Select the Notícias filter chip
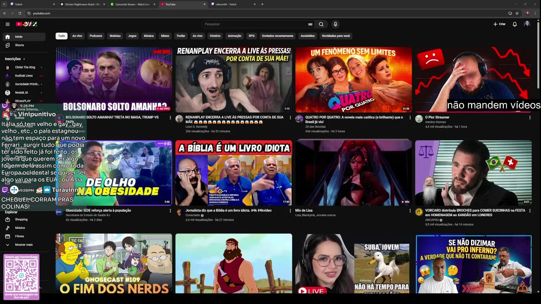The height and width of the screenshot is (304, 541). click(x=115, y=36)
